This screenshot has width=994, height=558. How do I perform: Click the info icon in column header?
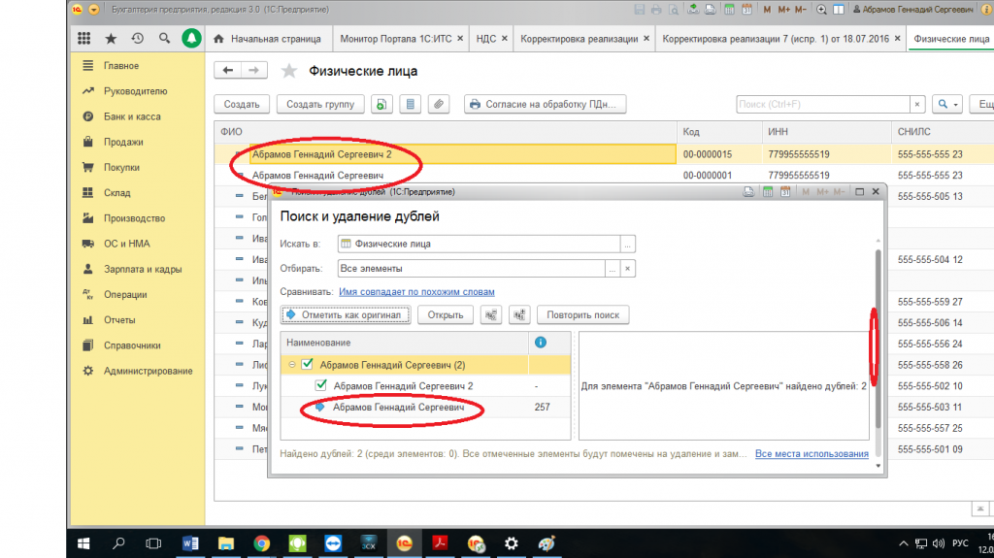point(541,343)
